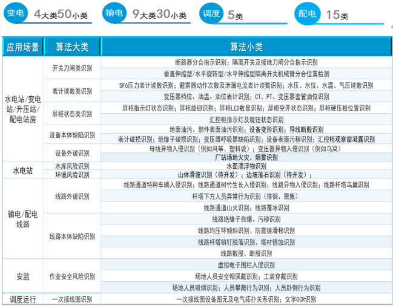Click the 表计读数类识别 category cell
The height and width of the screenshot is (306, 393).
point(72,91)
